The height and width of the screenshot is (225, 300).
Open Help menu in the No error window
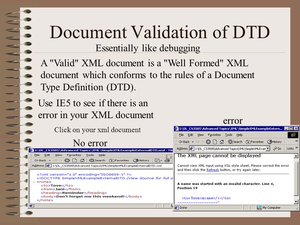(102, 155)
